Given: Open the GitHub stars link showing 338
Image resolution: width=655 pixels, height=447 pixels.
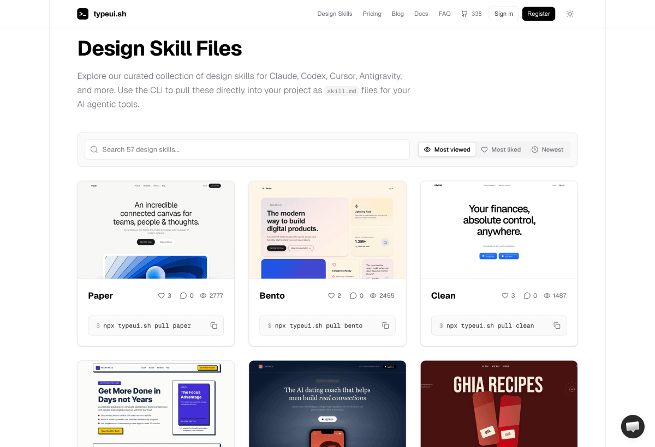Looking at the screenshot, I should [471, 14].
